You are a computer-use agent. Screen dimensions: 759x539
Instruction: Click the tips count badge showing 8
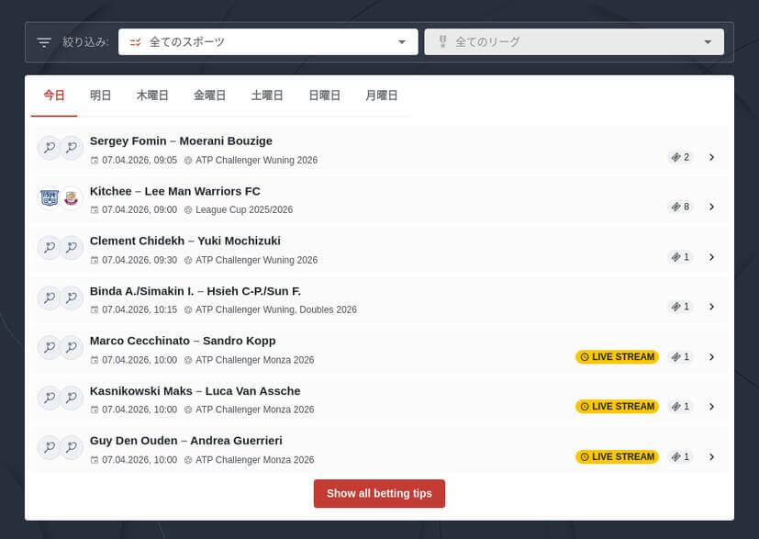tap(680, 207)
